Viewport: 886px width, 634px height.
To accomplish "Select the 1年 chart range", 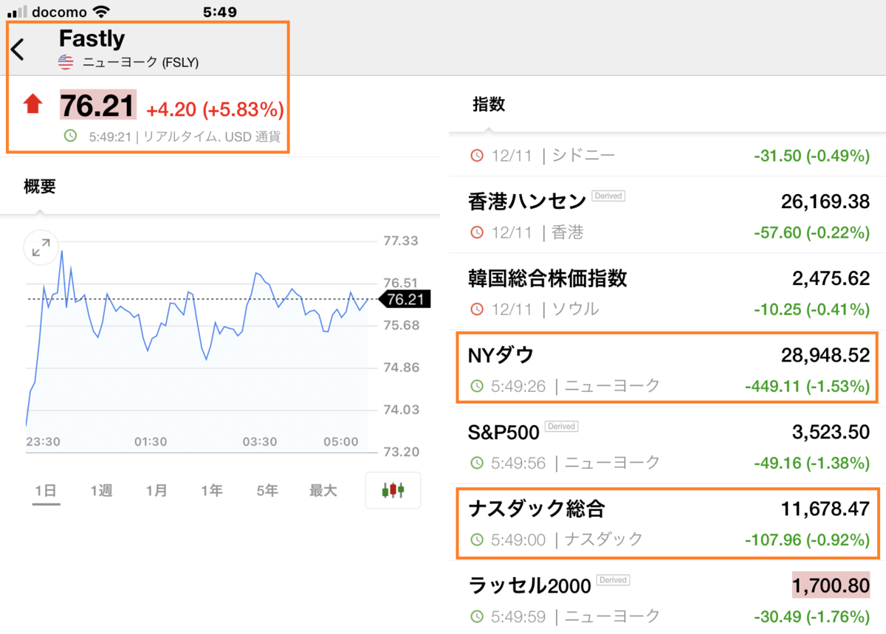I will coord(212,491).
